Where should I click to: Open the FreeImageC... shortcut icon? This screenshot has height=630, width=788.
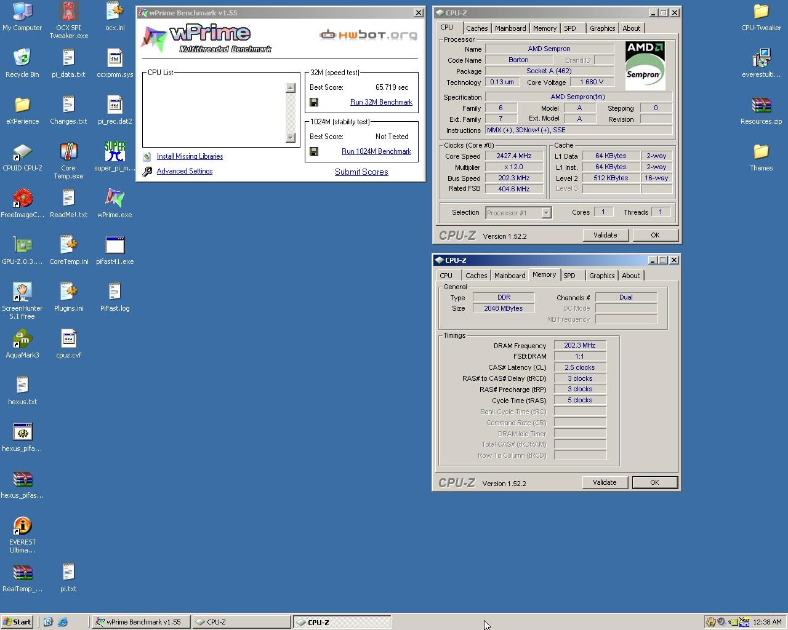click(x=22, y=203)
